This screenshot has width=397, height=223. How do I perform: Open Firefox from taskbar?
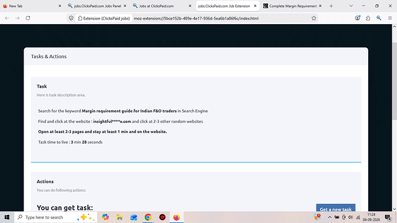tap(177, 217)
